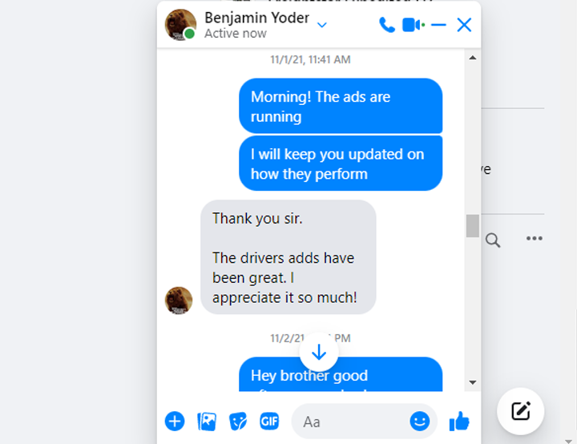Jump to latest messages down arrow
Screen dimensions: 577x444
tap(319, 352)
